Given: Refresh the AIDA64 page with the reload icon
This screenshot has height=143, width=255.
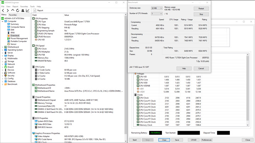Looking at the screenshot, I should [18, 11].
